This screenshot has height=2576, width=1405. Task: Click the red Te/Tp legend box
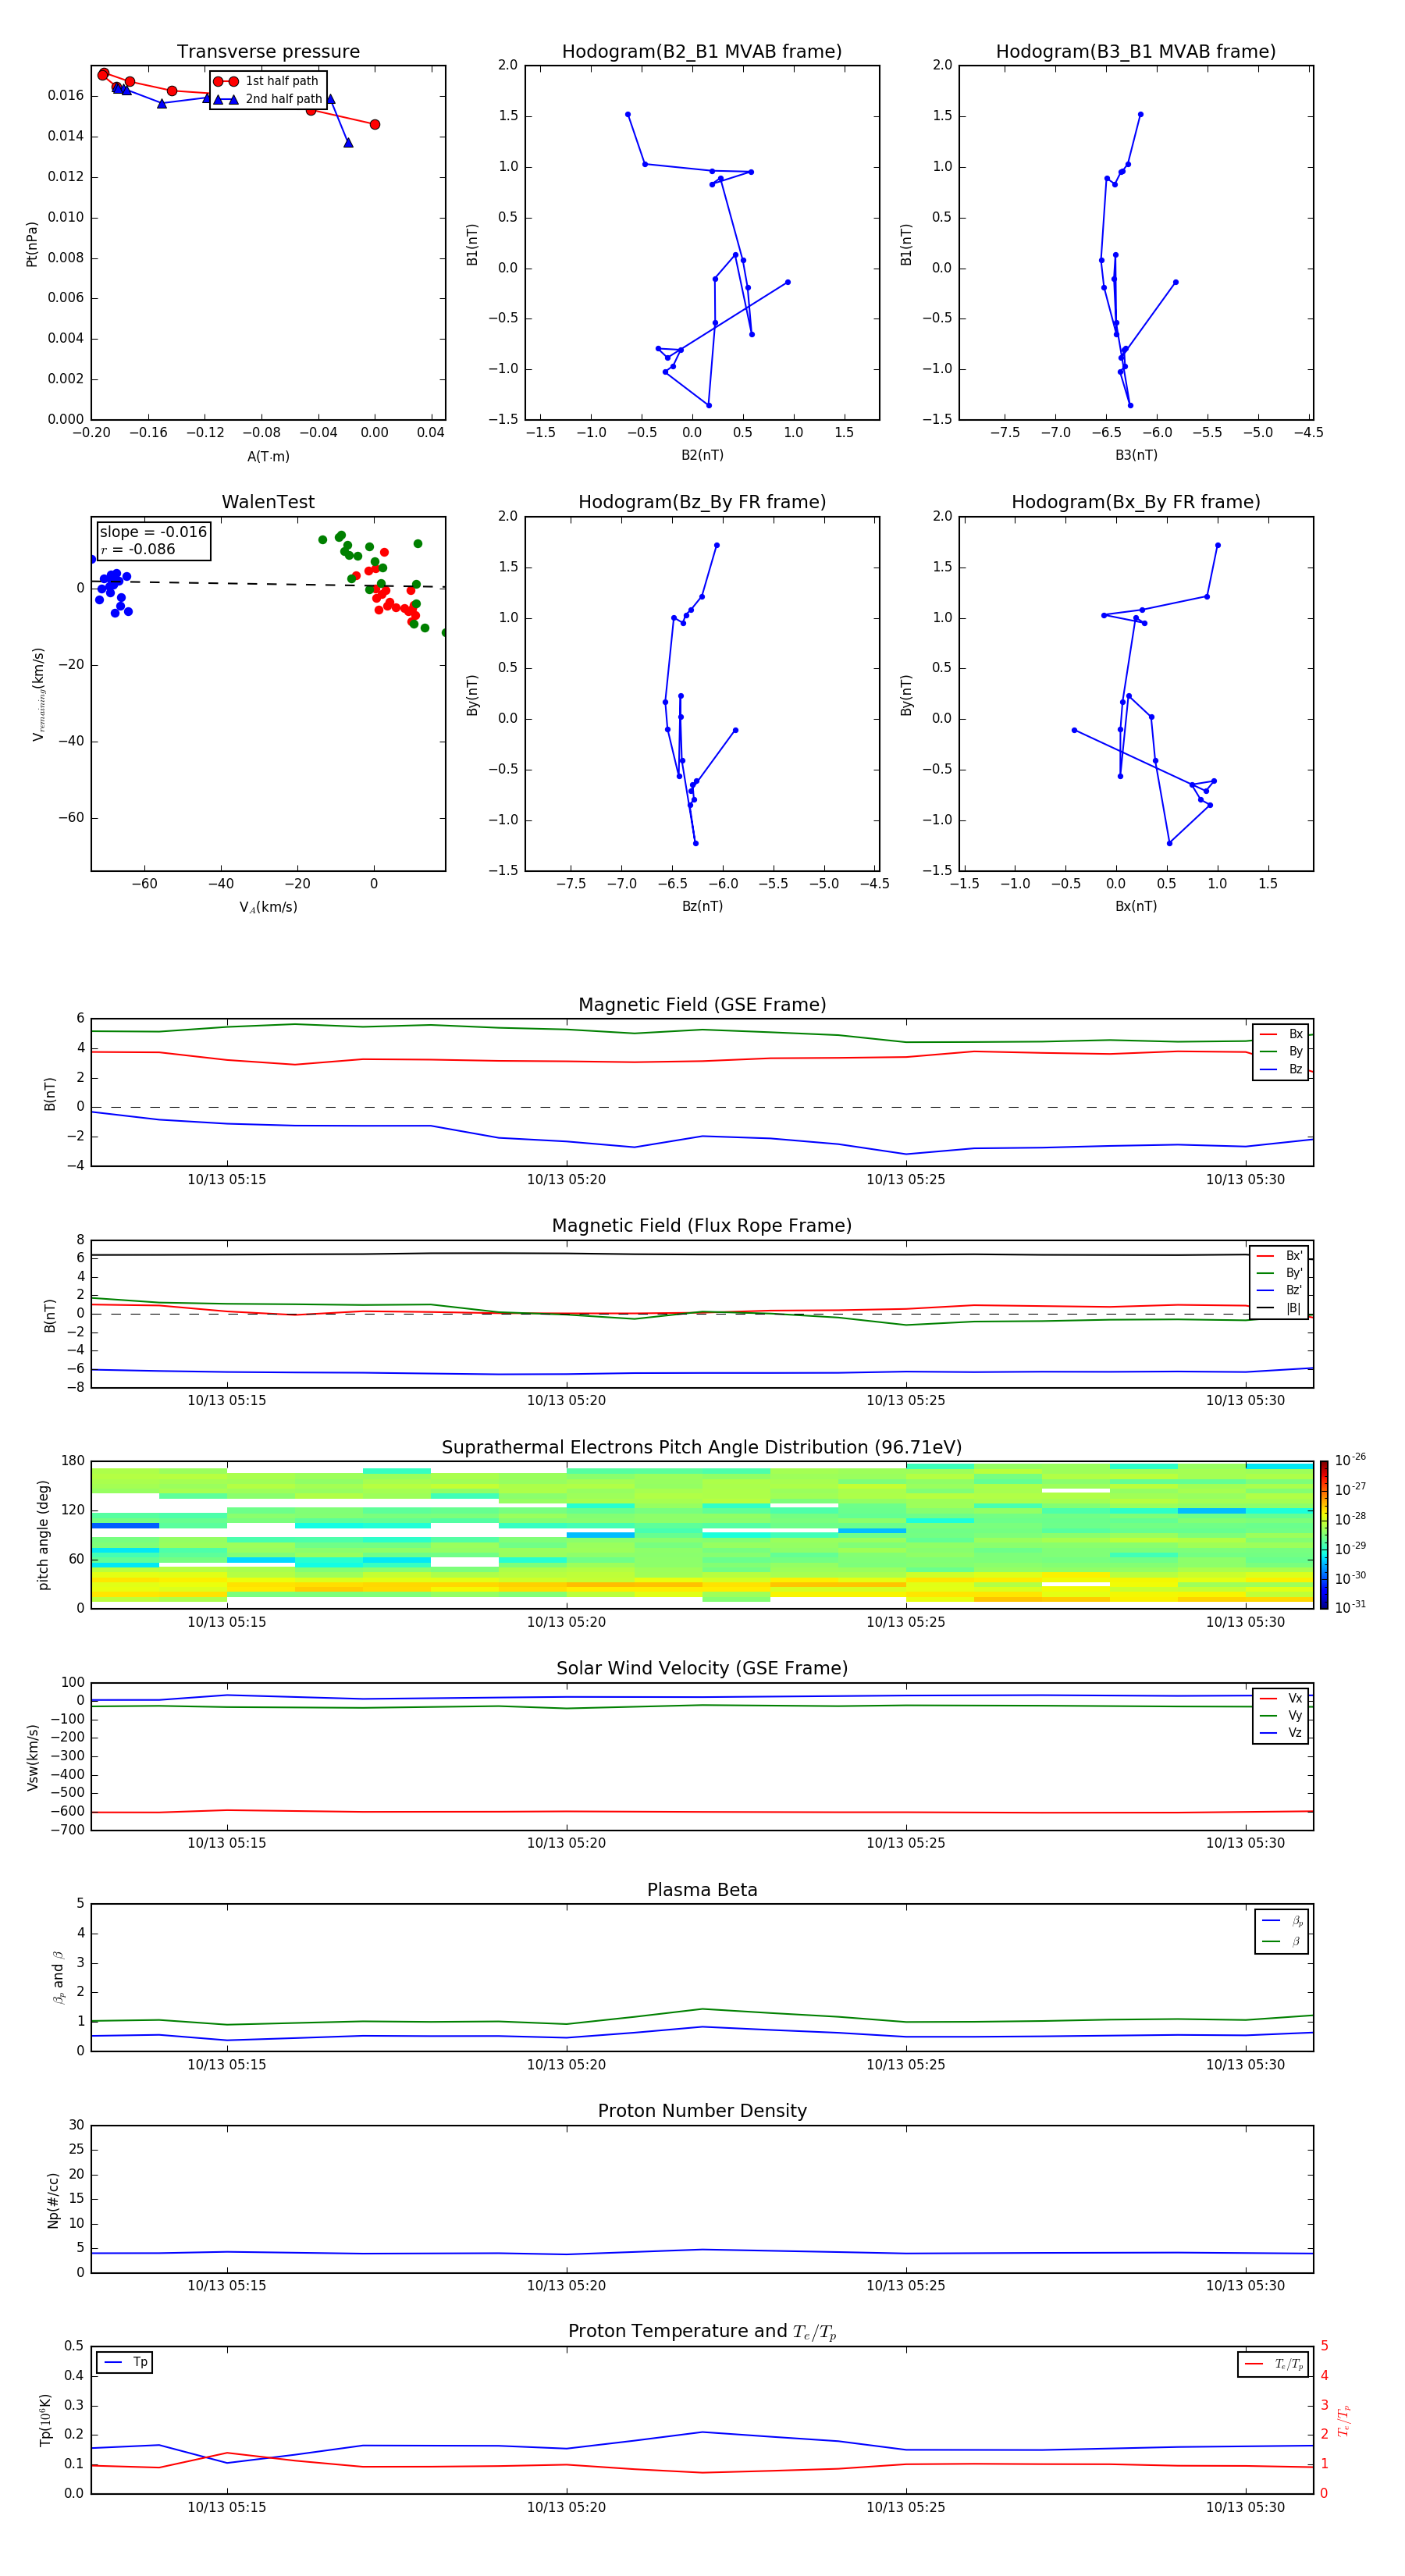(x=1273, y=2364)
